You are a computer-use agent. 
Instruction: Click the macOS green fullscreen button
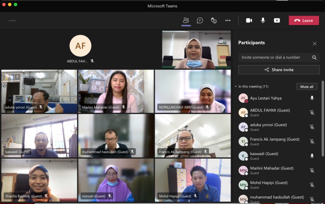pyautogui.click(x=15, y=4)
